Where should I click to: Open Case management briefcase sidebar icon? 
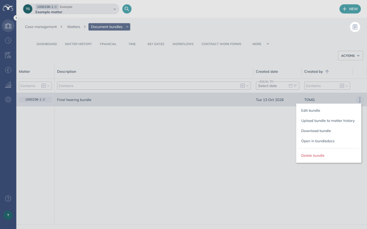(x=8, y=26)
